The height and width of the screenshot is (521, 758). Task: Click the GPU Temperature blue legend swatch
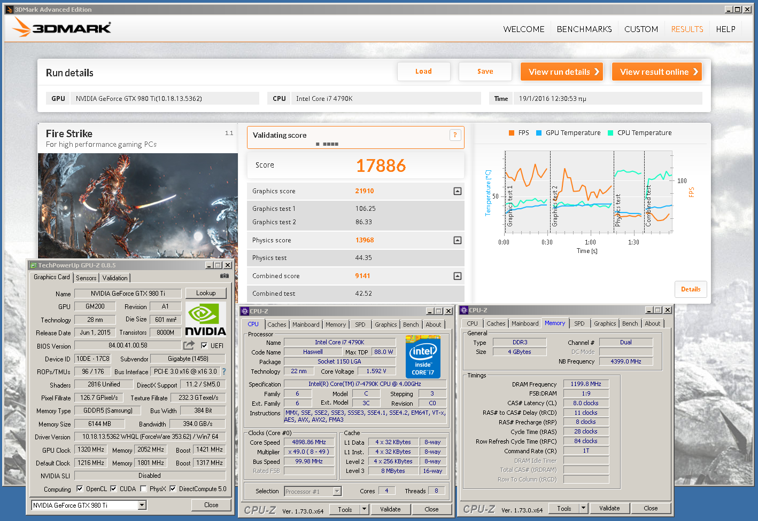[539, 133]
